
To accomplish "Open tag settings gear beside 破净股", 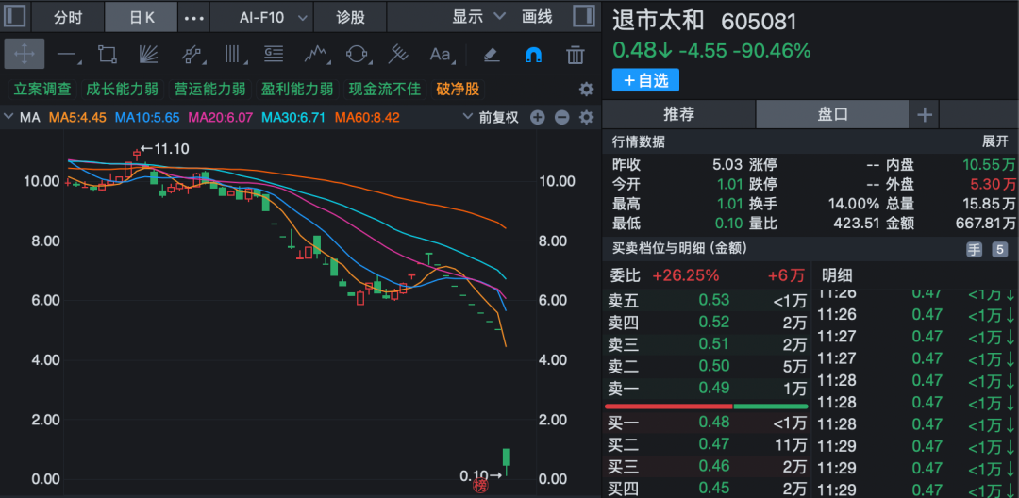I will [x=586, y=89].
